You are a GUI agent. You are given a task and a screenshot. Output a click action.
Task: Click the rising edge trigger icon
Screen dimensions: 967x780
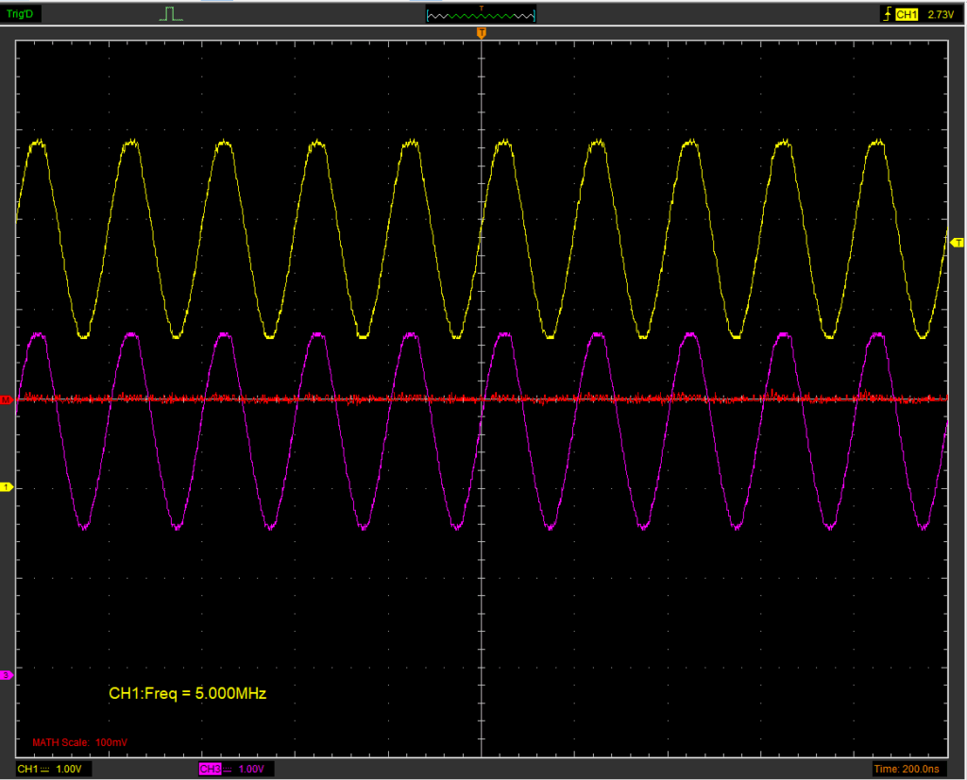pyautogui.click(x=886, y=14)
